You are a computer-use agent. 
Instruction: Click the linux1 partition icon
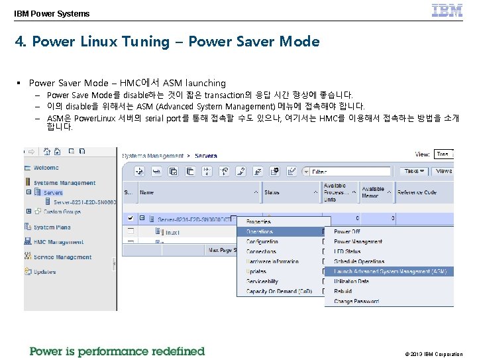pyautogui.click(x=160, y=231)
